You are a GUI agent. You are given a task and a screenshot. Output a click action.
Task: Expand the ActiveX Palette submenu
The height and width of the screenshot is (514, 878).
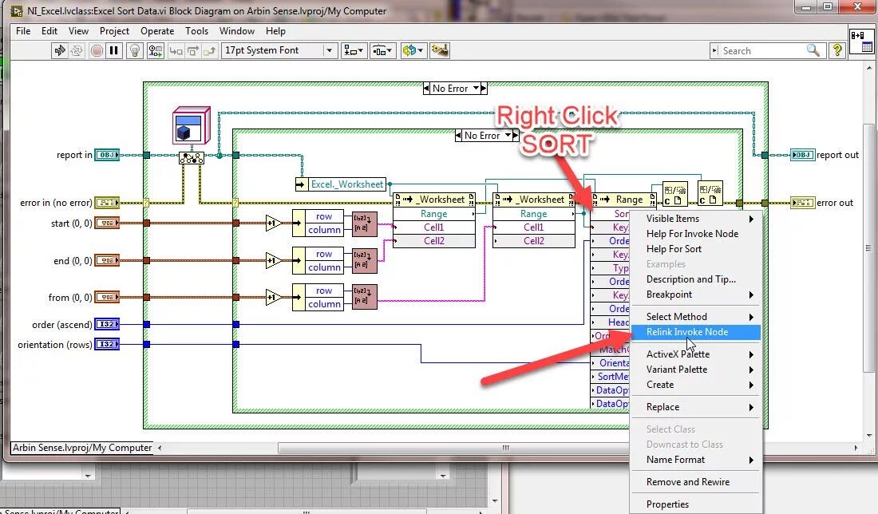695,354
